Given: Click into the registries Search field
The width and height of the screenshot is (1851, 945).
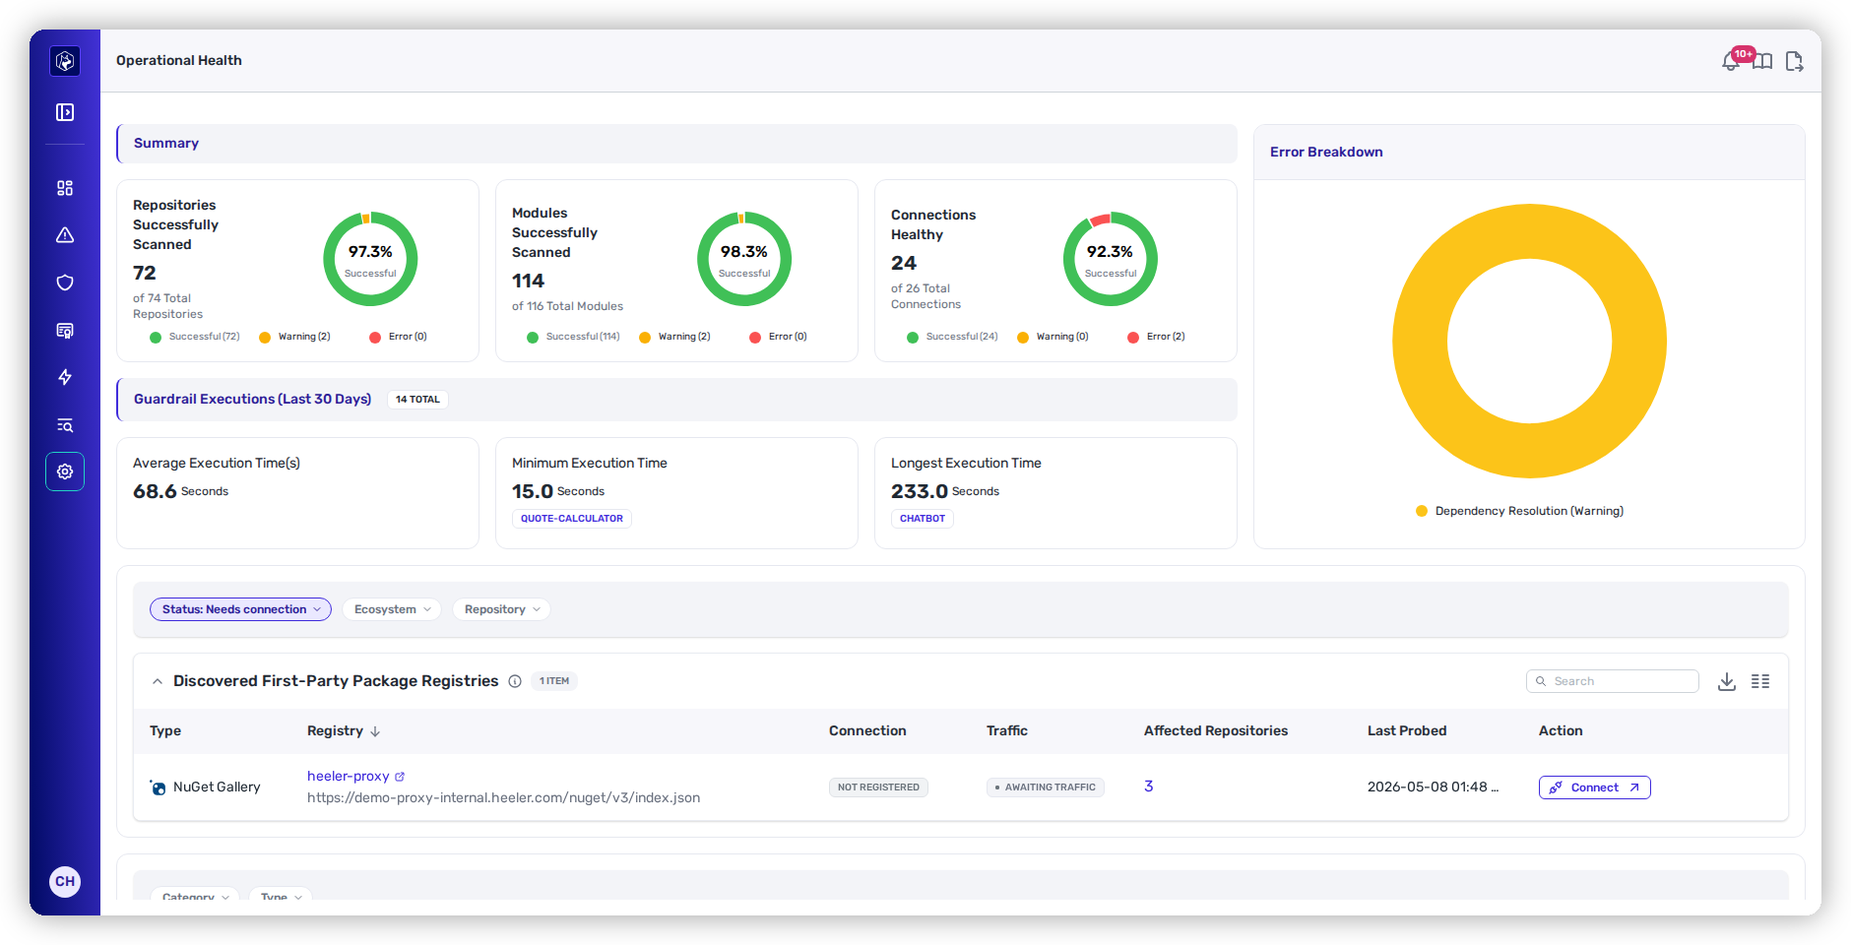Looking at the screenshot, I should tap(1613, 681).
